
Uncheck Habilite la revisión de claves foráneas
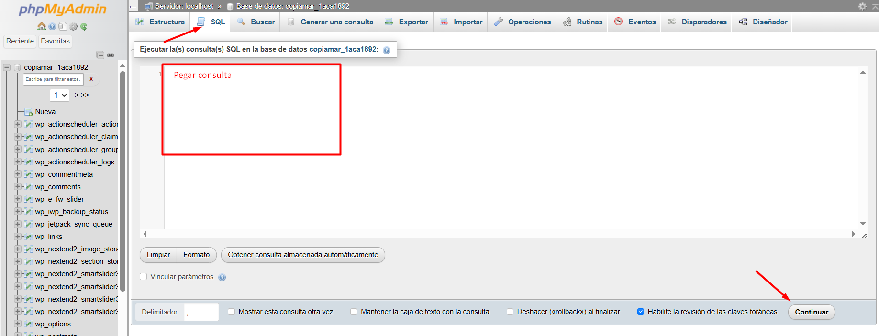(640, 312)
